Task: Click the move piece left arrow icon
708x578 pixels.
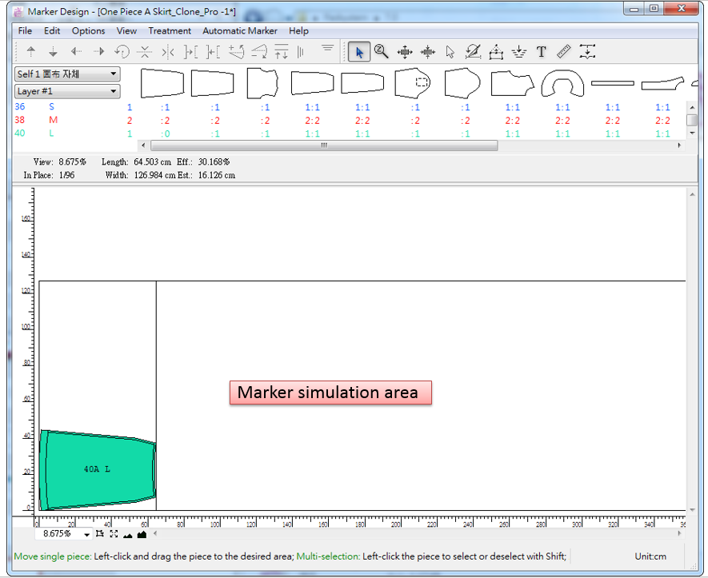Action: pos(76,52)
